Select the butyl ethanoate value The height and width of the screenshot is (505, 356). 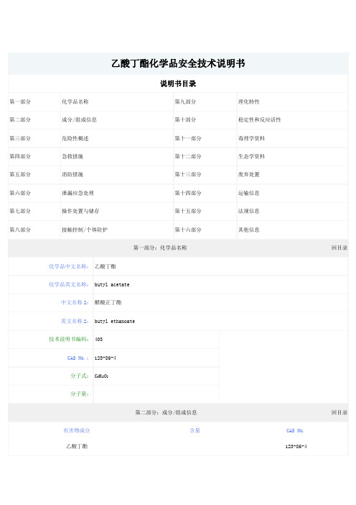click(115, 322)
